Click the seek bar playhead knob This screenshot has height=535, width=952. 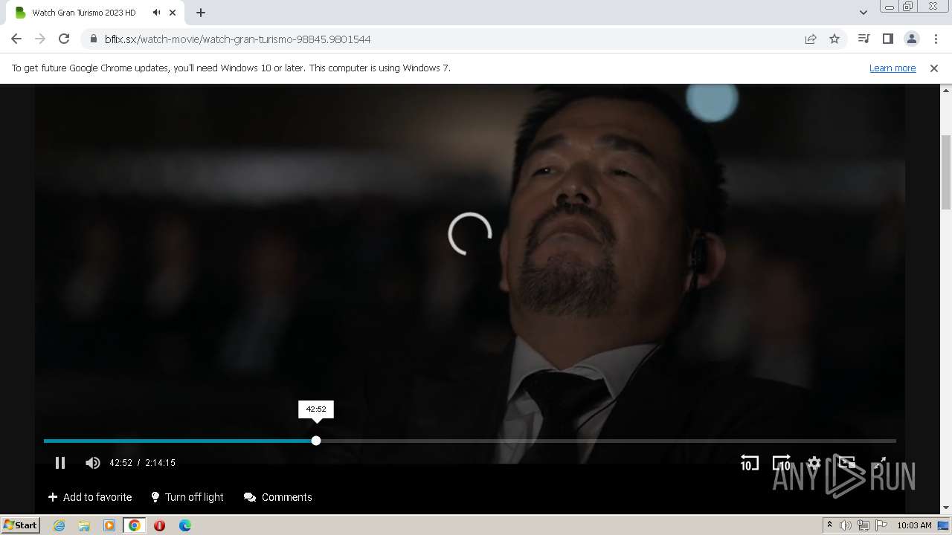click(316, 441)
